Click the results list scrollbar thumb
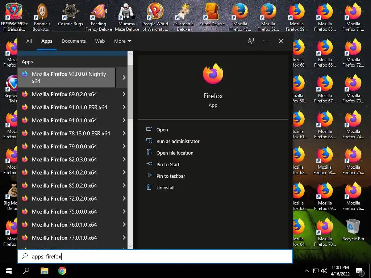 [130, 92]
